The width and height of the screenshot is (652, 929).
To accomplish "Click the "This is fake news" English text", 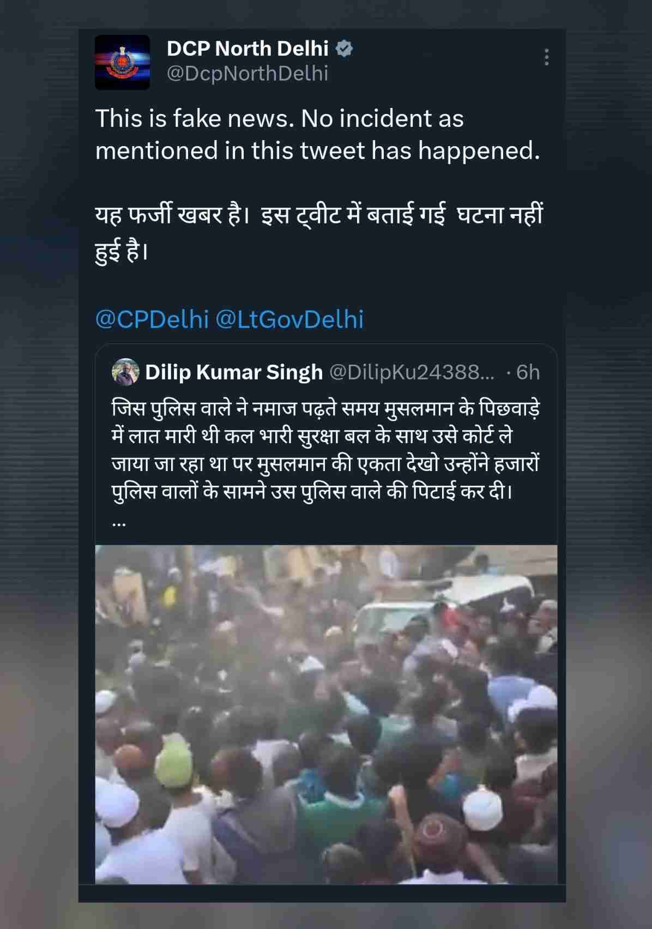I will click(317, 134).
